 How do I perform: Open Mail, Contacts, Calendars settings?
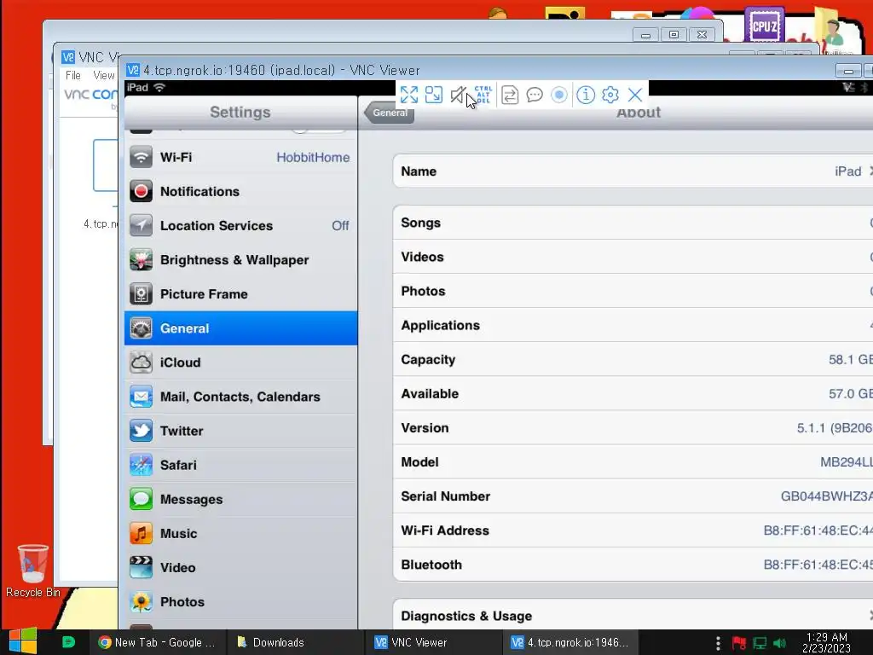coord(241,397)
